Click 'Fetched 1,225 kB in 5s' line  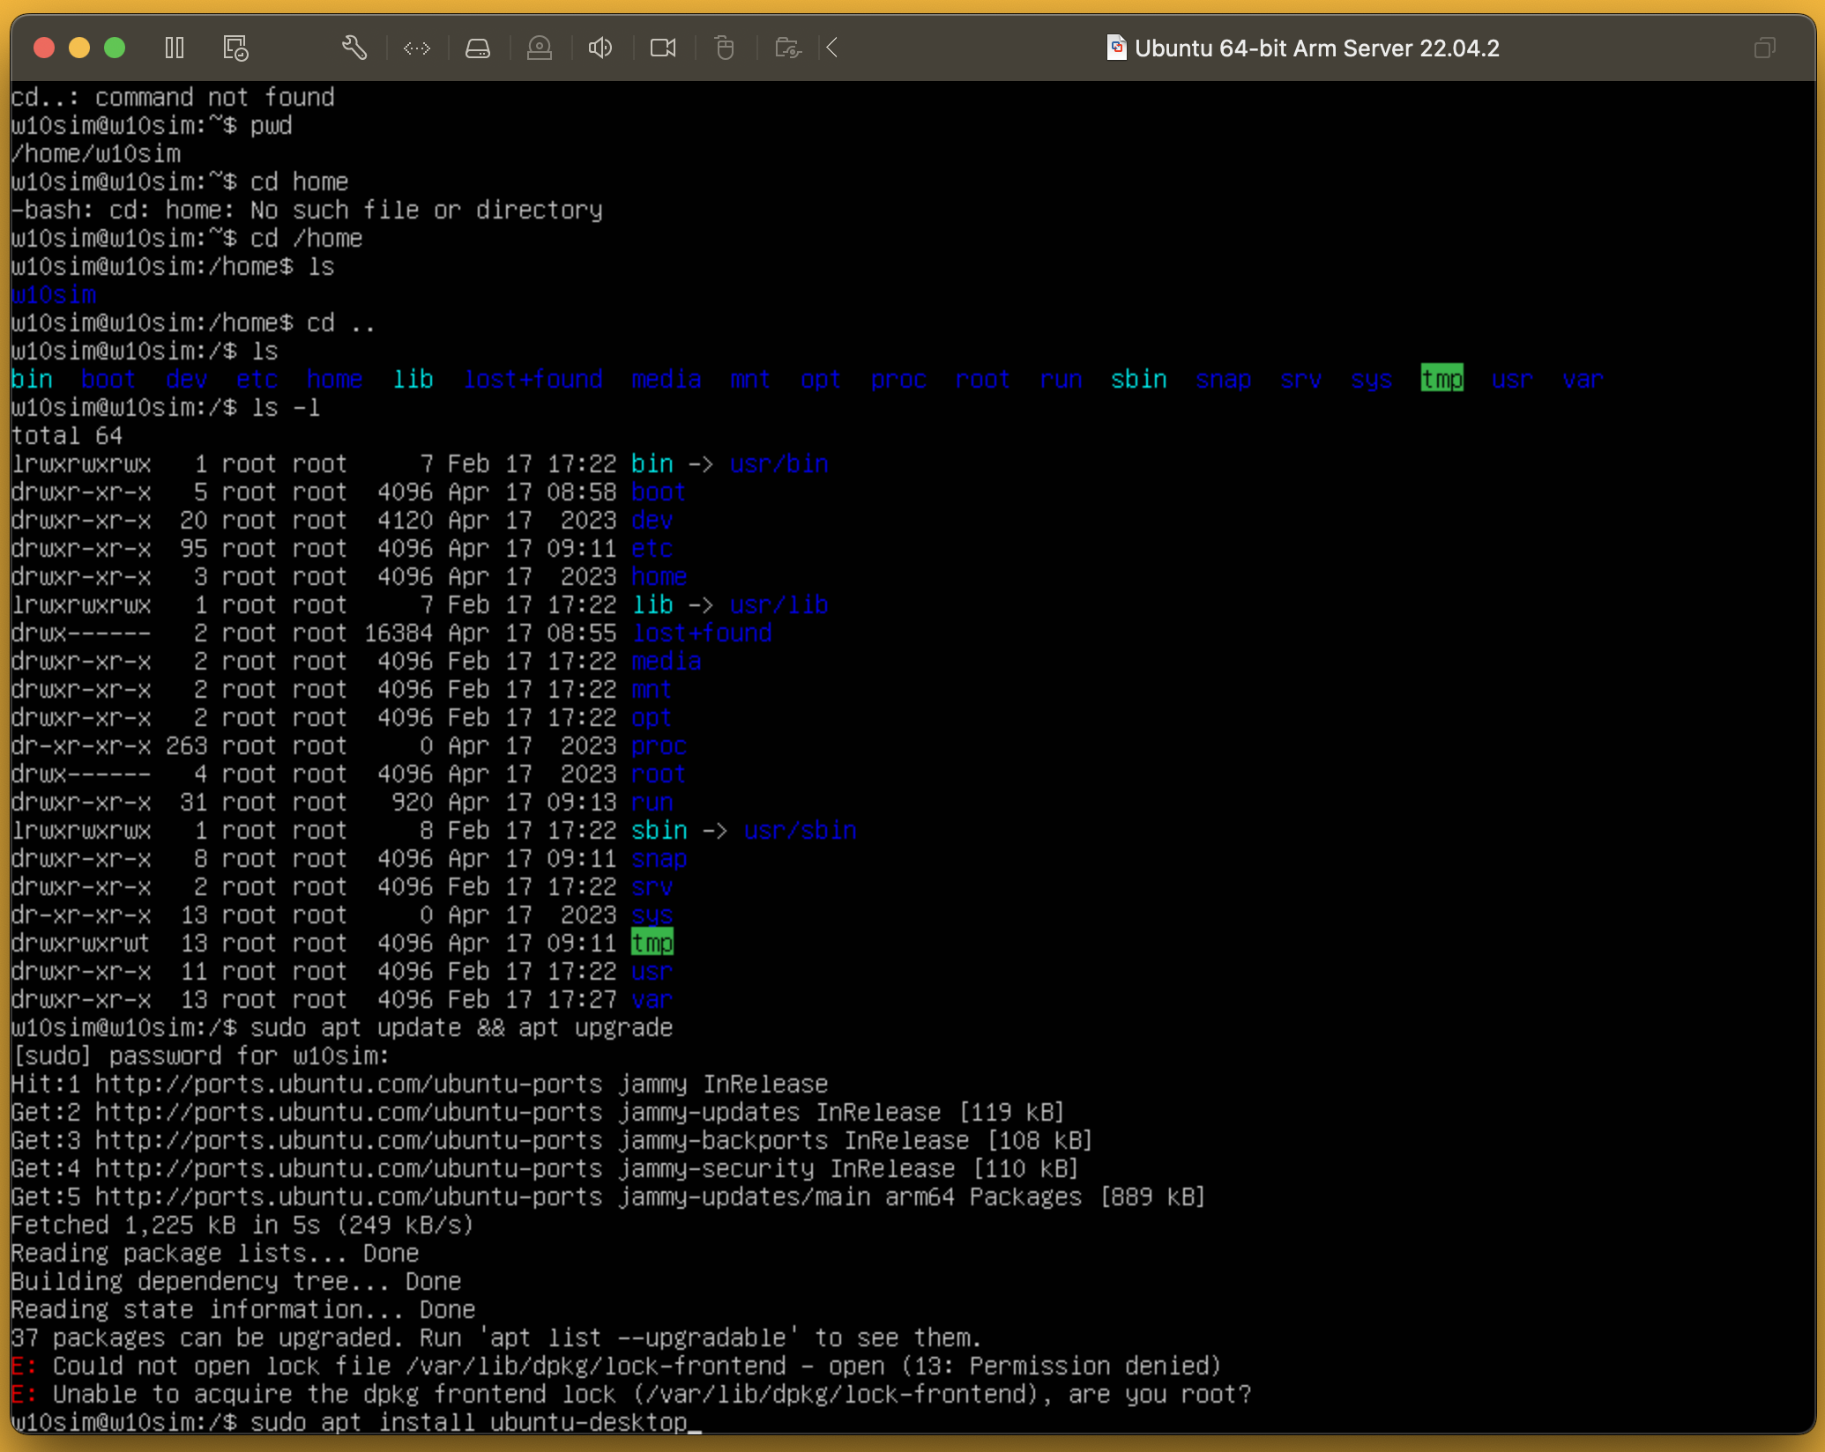(x=242, y=1225)
